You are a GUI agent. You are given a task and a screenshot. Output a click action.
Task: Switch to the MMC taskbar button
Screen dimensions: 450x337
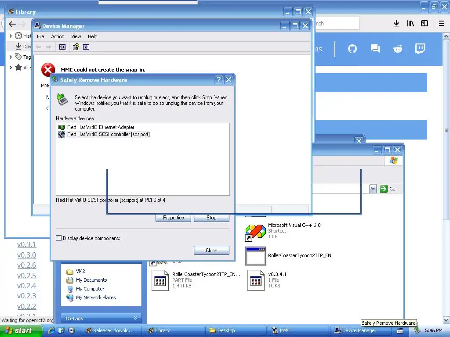point(298,330)
